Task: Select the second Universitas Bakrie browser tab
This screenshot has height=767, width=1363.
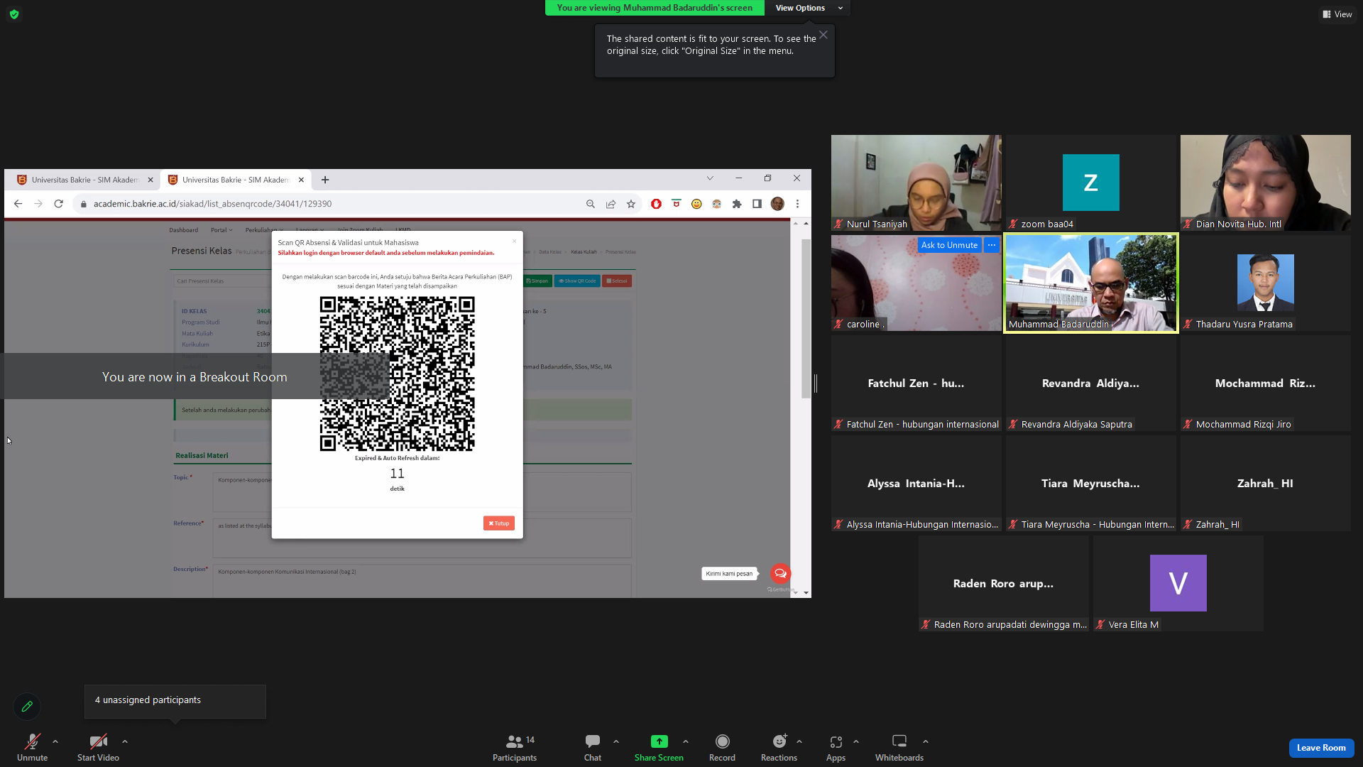Action: [x=234, y=180]
